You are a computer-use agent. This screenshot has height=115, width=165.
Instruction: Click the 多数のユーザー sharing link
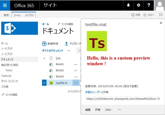pyautogui.click(x=93, y=92)
